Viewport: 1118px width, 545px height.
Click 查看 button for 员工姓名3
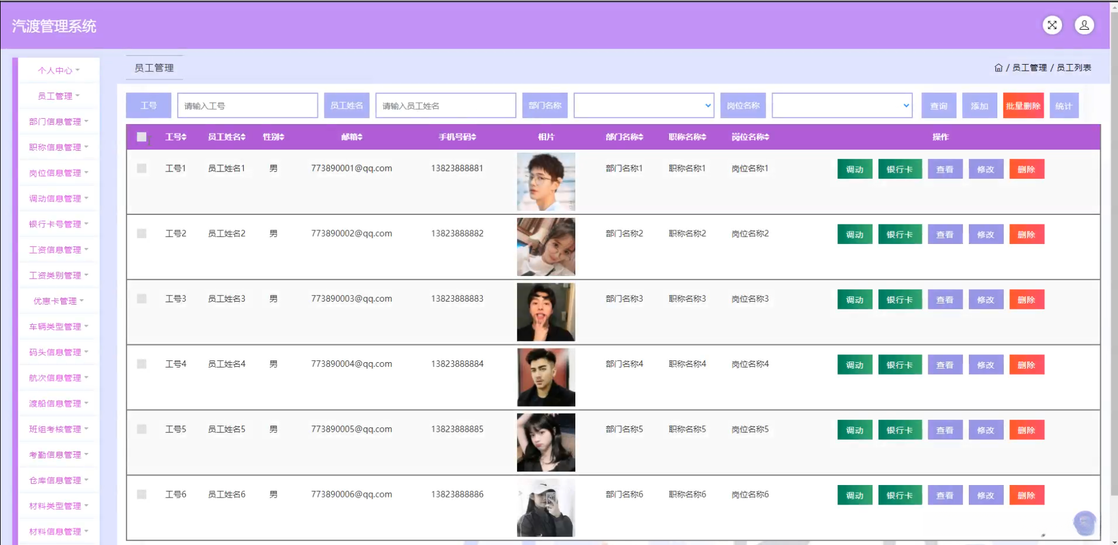(945, 300)
